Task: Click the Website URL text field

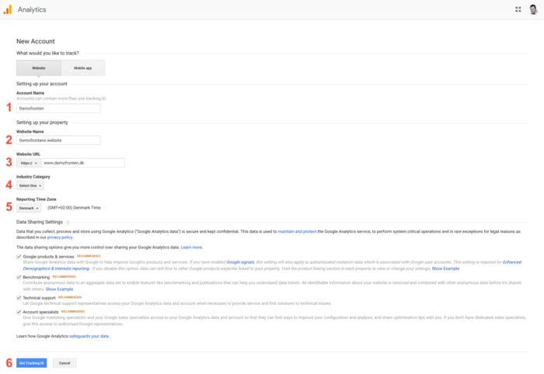Action: coord(83,163)
